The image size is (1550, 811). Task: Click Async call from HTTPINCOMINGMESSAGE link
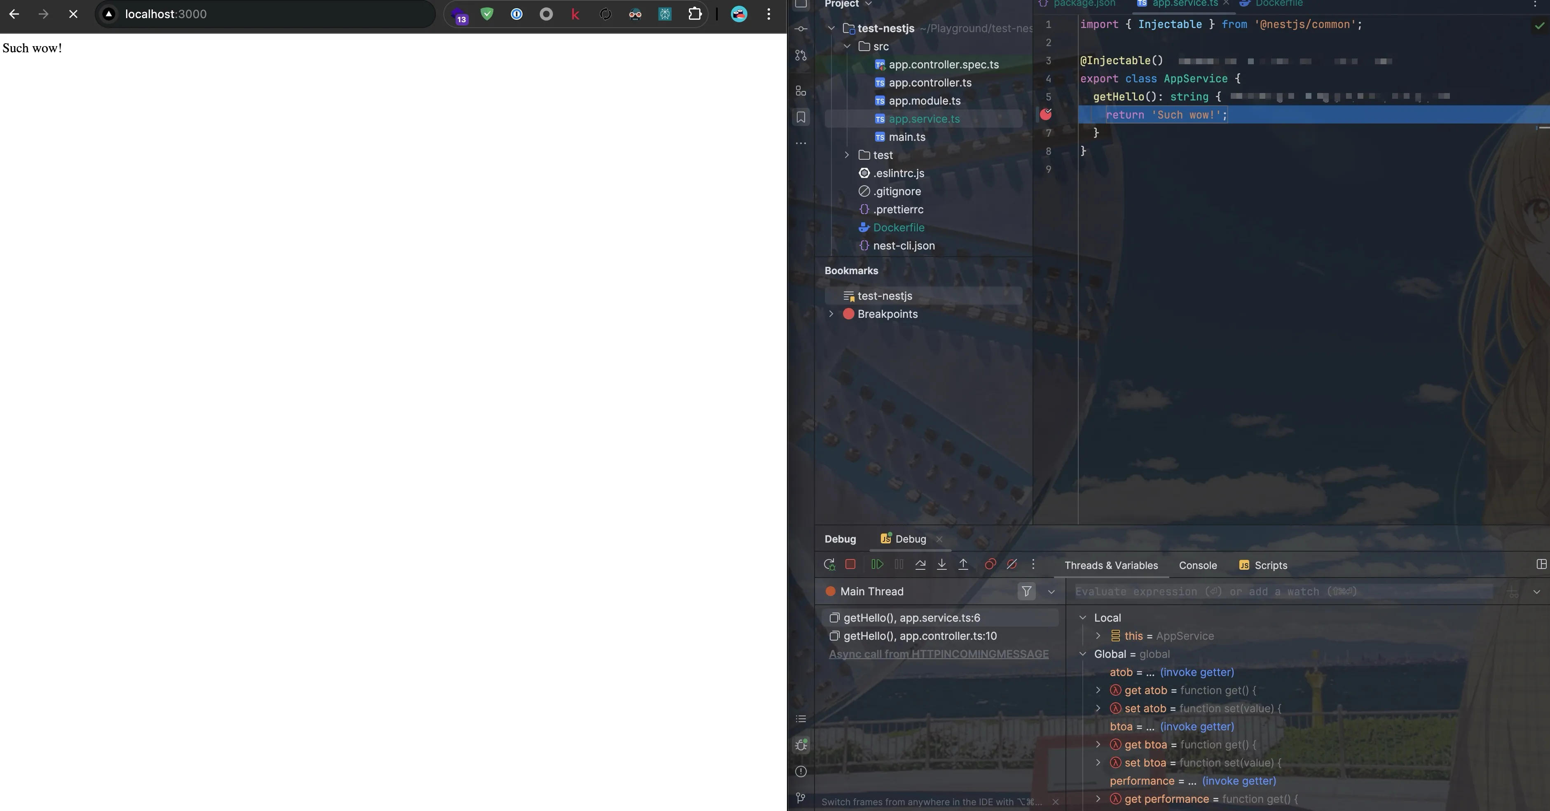938,654
